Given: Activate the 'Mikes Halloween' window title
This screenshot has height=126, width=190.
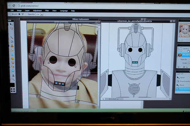Looking at the screenshot, I should (x=81, y=19).
